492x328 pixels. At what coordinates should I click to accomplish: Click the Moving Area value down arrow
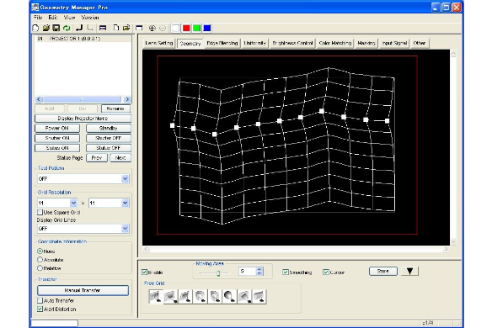click(259, 273)
